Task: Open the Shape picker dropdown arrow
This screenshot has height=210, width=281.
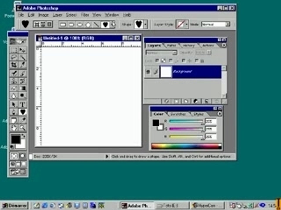Action: tap(145, 24)
